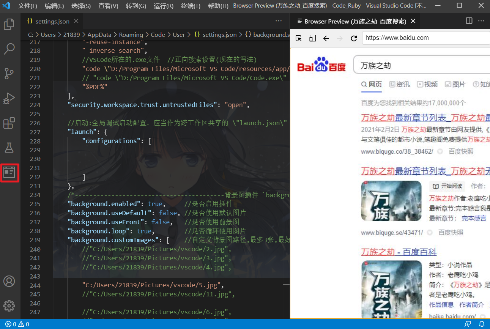Switch to the Browser Preview tab
The height and width of the screenshot is (329, 490).
[355, 21]
